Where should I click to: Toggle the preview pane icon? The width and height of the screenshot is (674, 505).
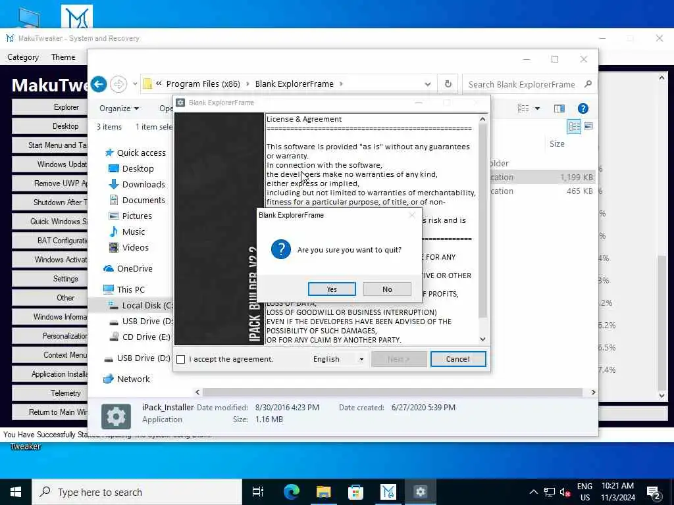(x=559, y=108)
